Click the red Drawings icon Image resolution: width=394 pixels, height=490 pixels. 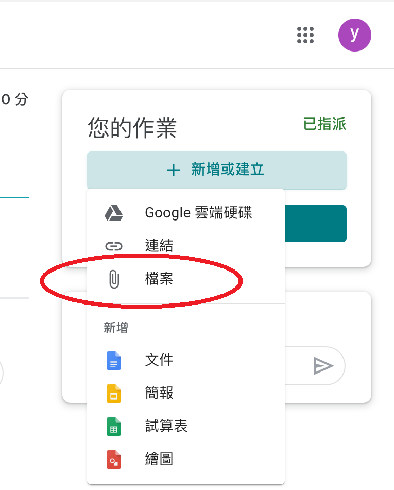point(114,460)
